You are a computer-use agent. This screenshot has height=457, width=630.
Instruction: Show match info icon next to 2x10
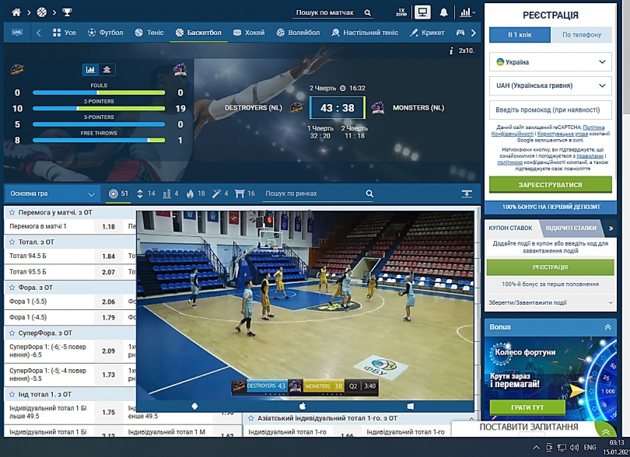[451, 51]
